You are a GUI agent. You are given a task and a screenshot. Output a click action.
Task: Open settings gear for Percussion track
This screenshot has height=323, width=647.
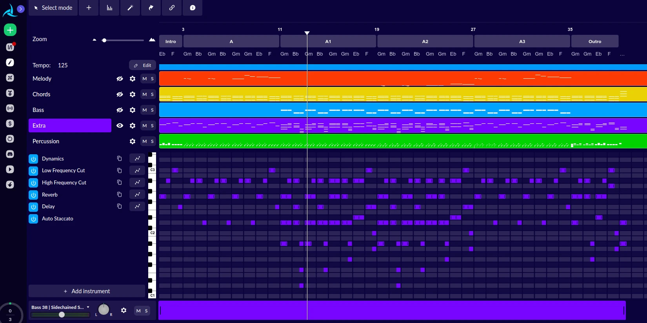tap(133, 141)
